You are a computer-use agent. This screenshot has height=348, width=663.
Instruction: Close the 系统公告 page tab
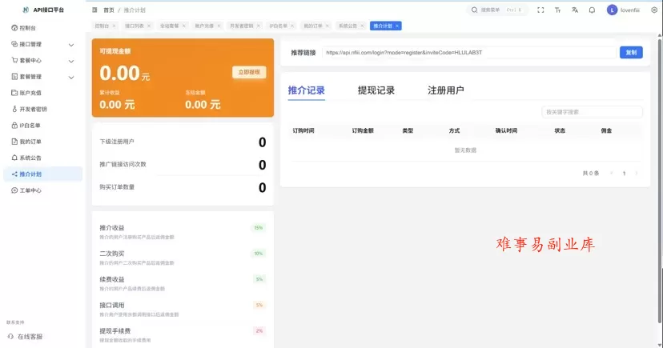[362, 26]
